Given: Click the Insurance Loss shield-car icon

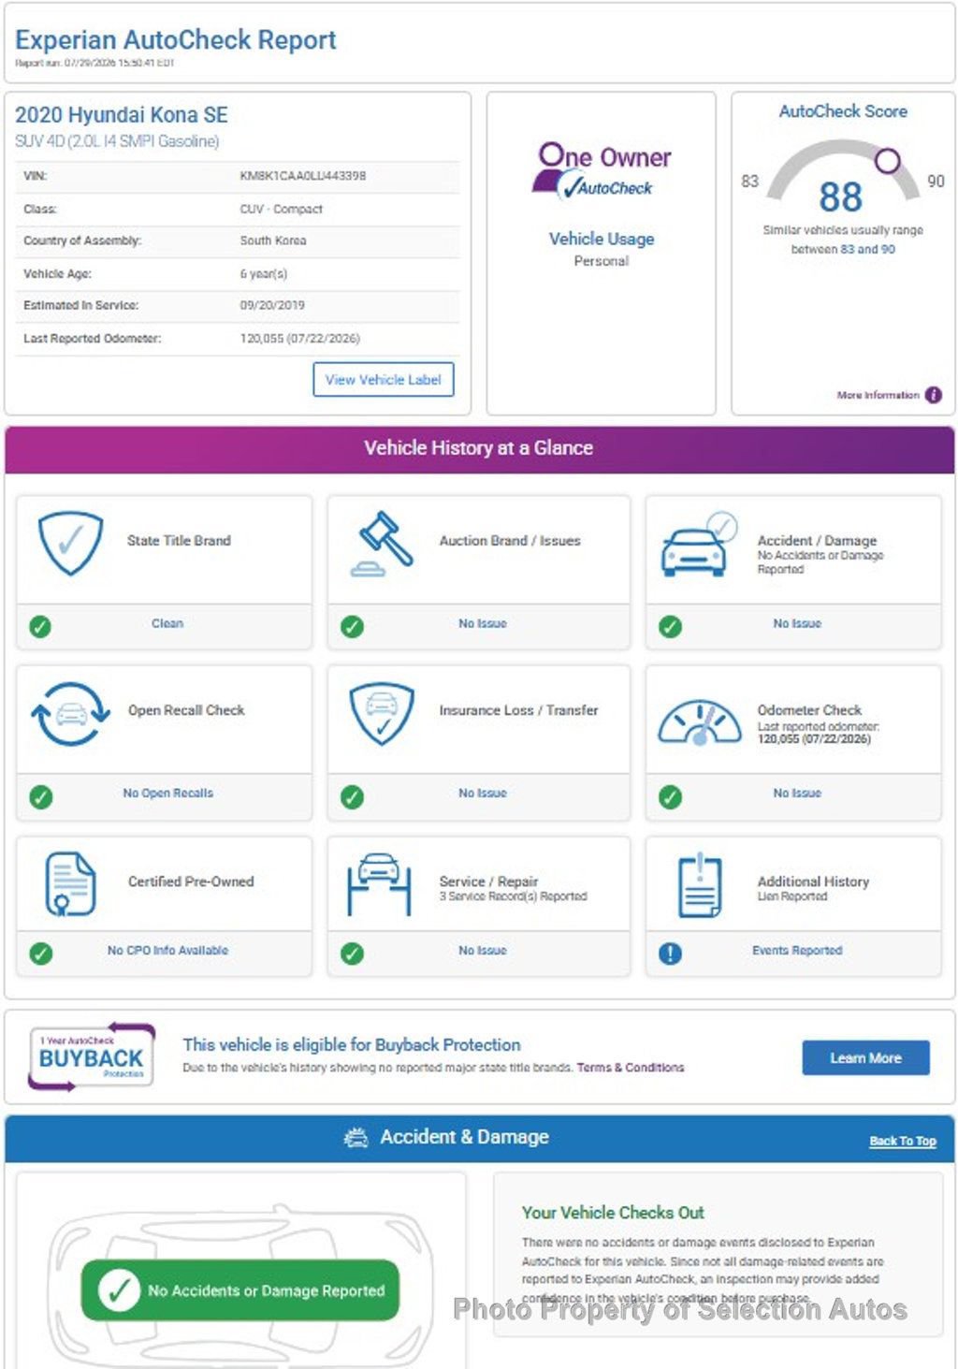Looking at the screenshot, I should (x=382, y=713).
